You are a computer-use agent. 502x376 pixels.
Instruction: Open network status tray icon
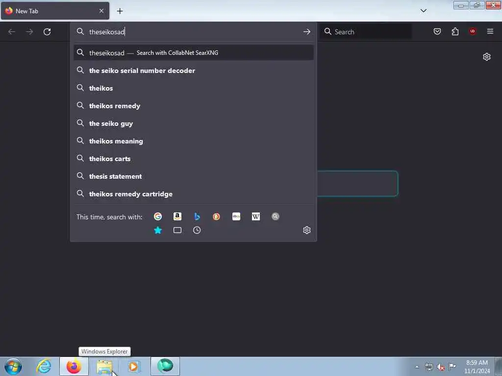[429, 367]
